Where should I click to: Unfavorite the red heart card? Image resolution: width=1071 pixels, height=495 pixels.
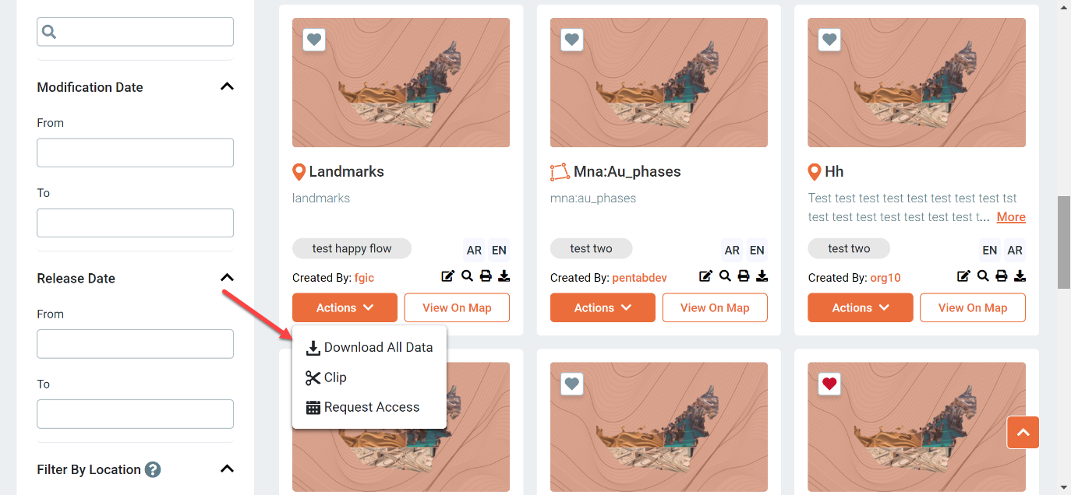(829, 384)
